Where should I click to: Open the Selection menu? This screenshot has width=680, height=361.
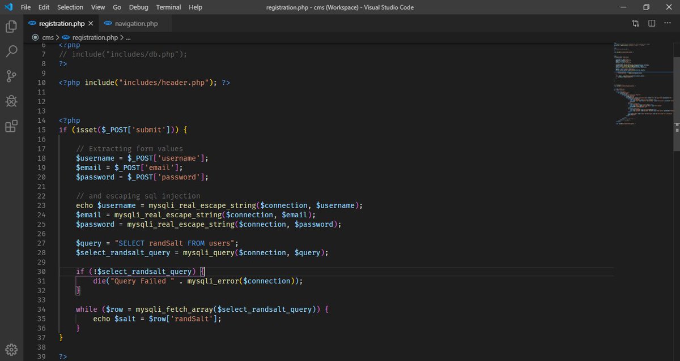[70, 7]
